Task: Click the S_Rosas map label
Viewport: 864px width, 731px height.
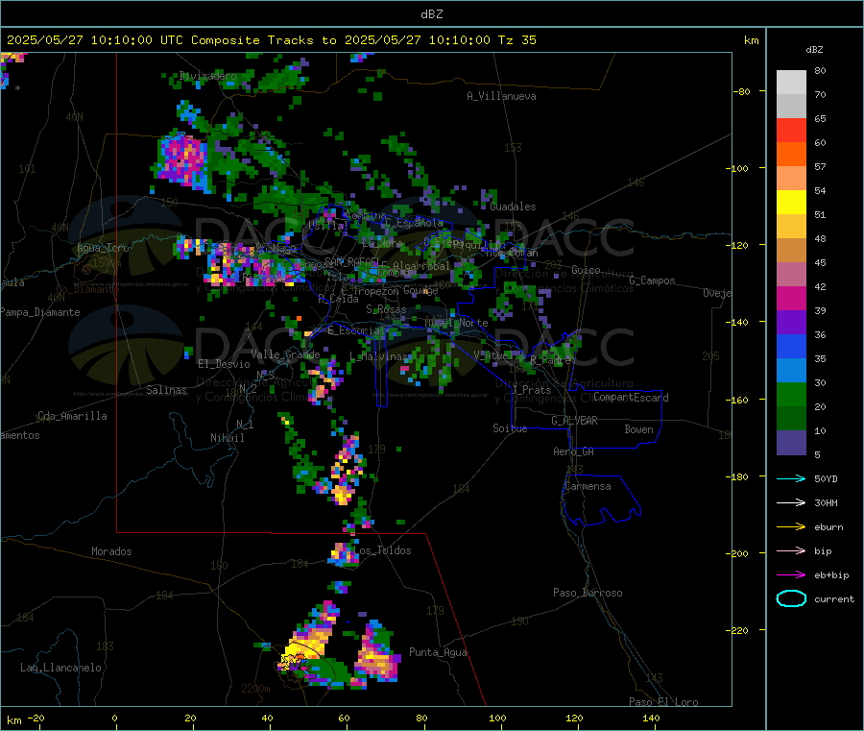Action: pyautogui.click(x=386, y=310)
